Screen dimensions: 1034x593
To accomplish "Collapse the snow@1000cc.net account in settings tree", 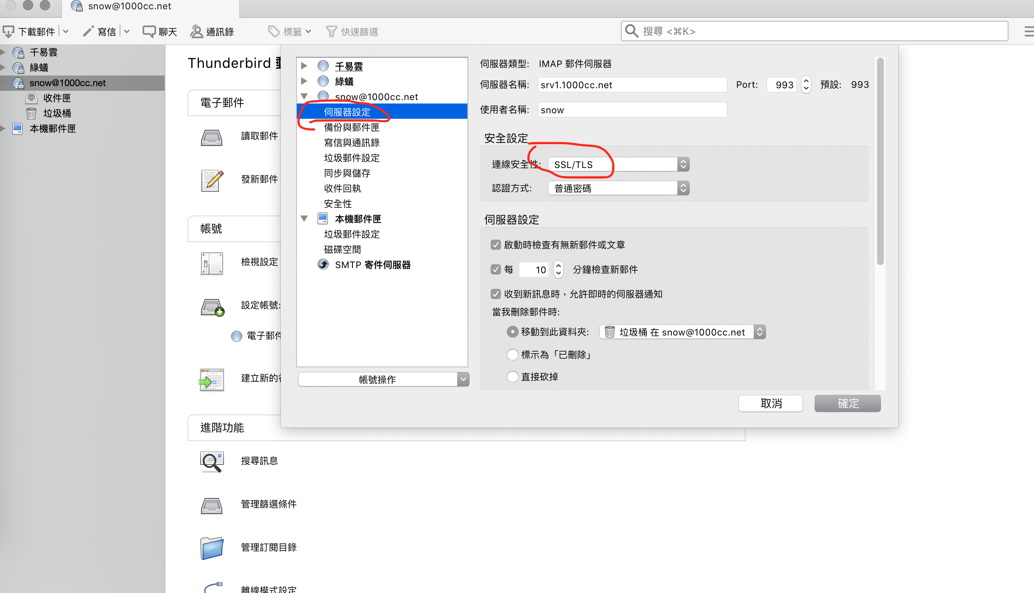I will [x=304, y=96].
